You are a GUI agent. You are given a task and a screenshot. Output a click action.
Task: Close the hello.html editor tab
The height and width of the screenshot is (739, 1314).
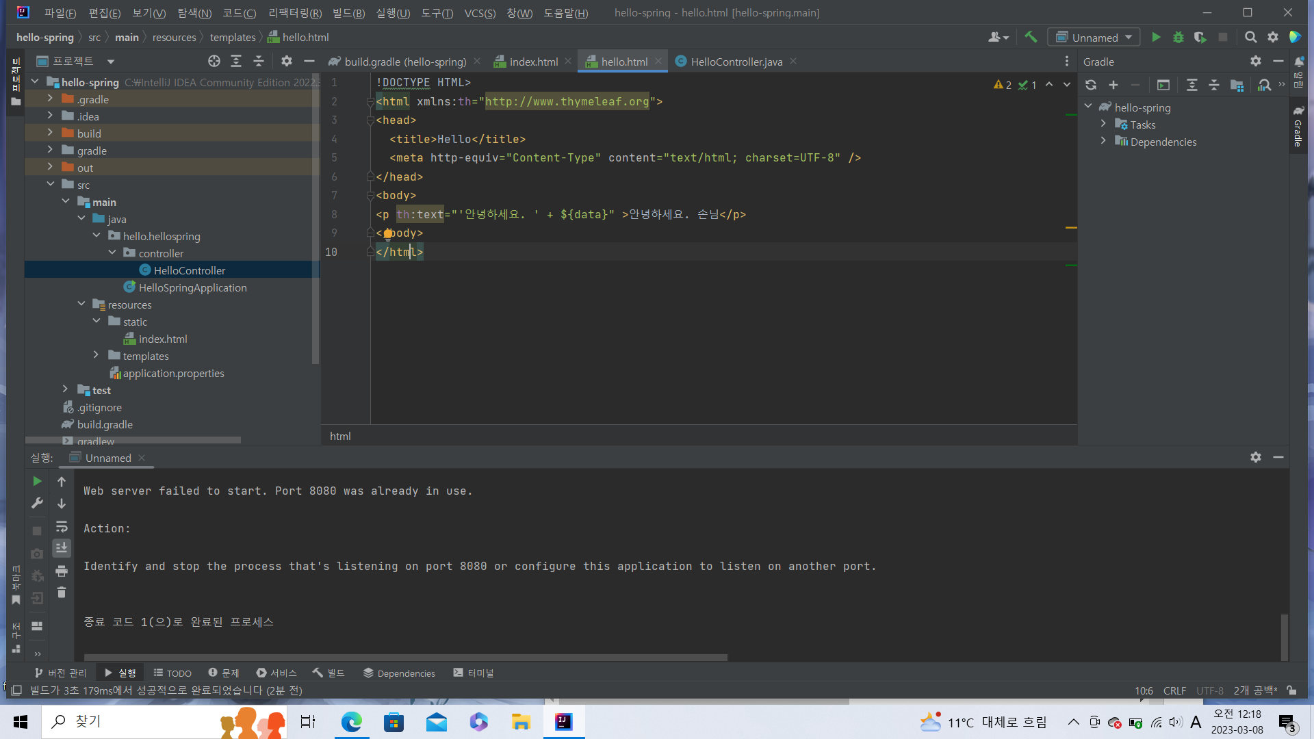(658, 61)
